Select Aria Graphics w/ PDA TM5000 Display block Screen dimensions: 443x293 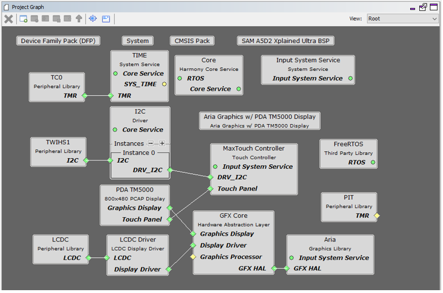click(259, 121)
